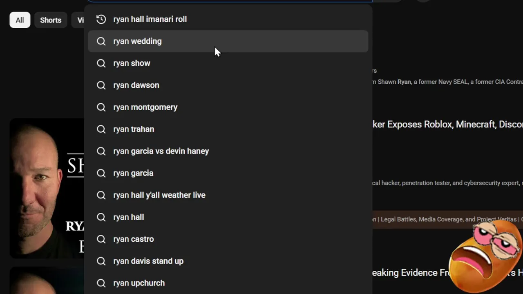Choose 'ryan hall y'all weather live' suggestion

click(x=228, y=195)
